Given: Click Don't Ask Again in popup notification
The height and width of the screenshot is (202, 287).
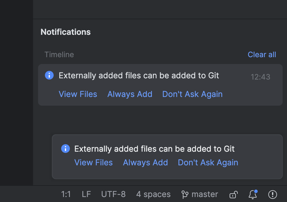Looking at the screenshot, I should [x=208, y=163].
